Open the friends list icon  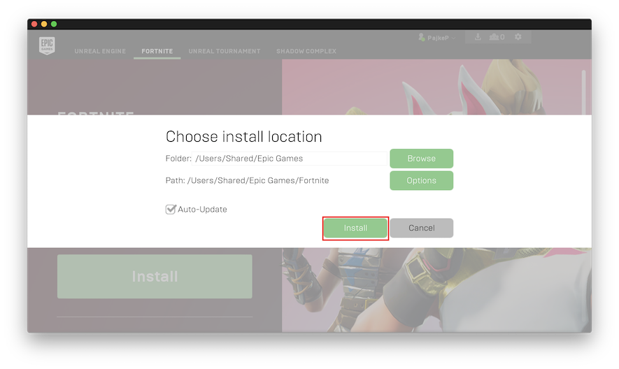pyautogui.click(x=494, y=37)
